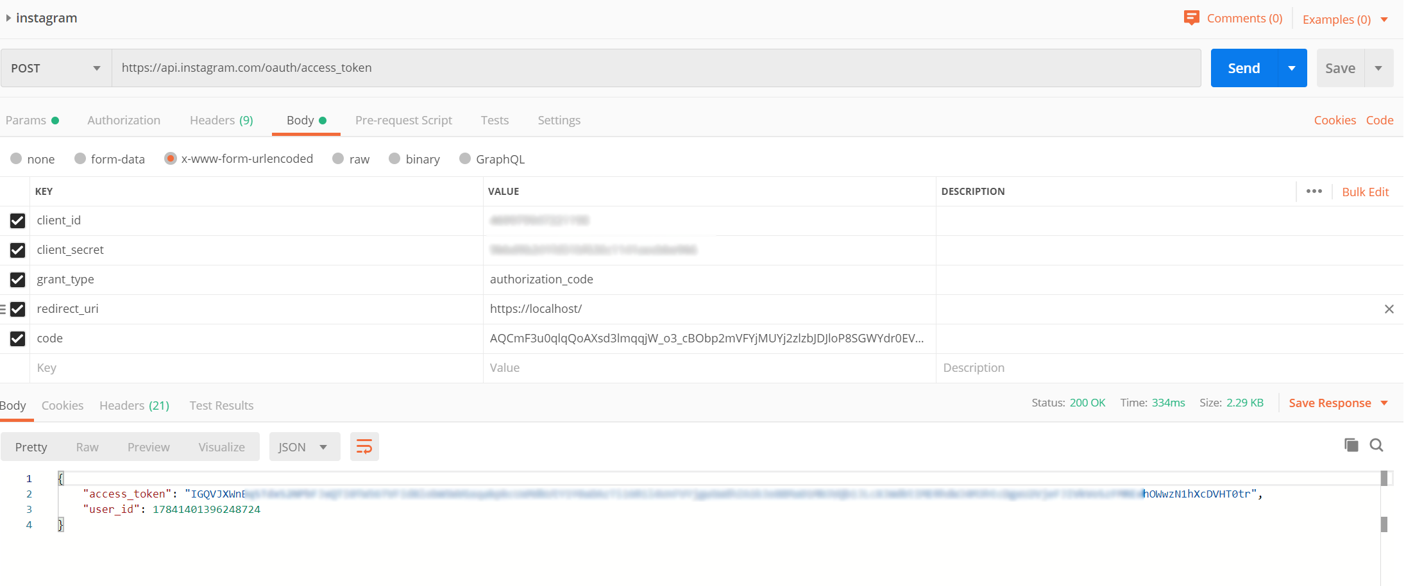Open the column options three-dots menu

point(1314,191)
